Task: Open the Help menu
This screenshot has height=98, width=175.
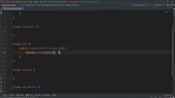Action: (x=65, y=2)
